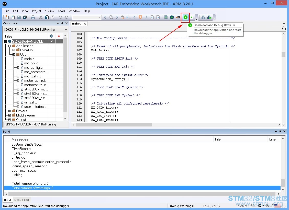Screen dimensions: 289x210
Task: Select ui_task.c in the workspace tree
Action: [x=31, y=102]
